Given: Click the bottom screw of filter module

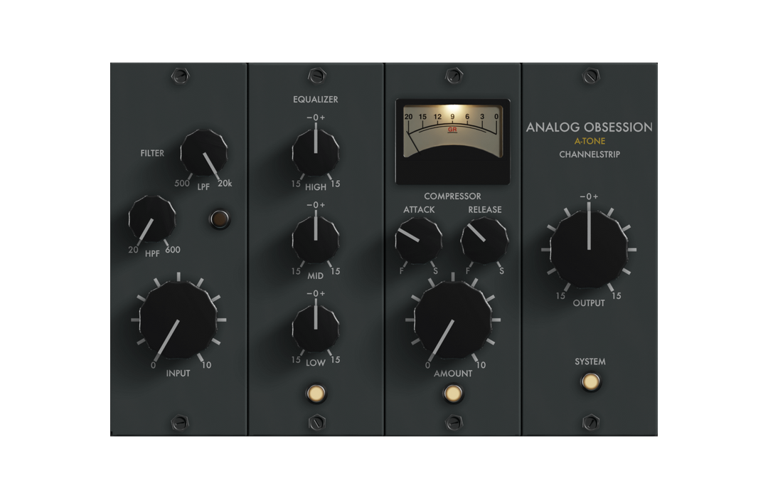Looking at the screenshot, I should [180, 423].
